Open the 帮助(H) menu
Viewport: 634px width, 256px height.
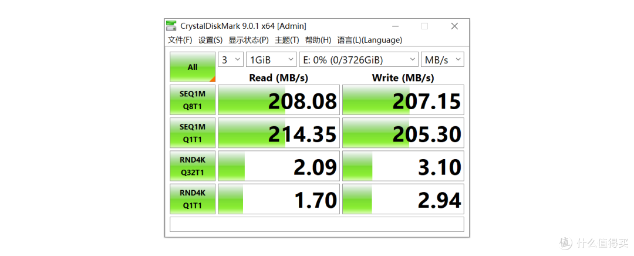point(318,40)
